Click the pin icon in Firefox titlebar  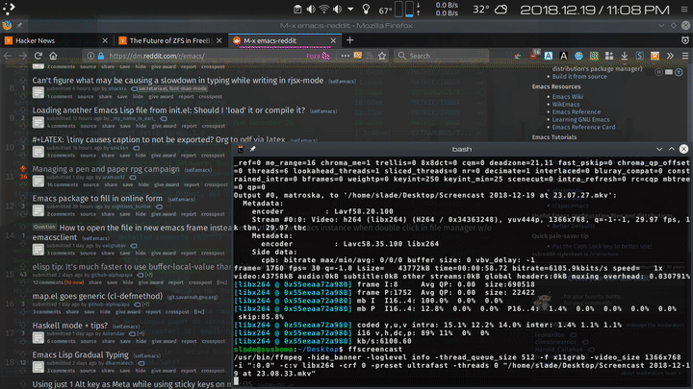19,26
